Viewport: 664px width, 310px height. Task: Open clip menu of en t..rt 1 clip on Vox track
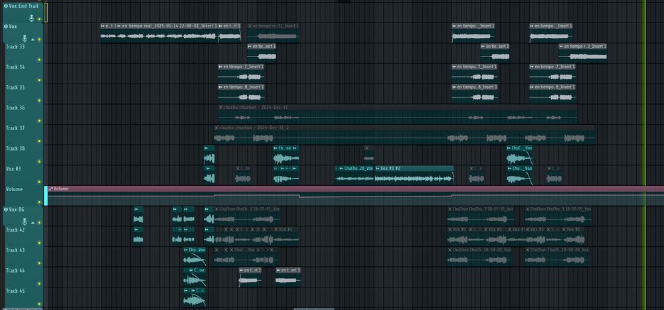220,26
